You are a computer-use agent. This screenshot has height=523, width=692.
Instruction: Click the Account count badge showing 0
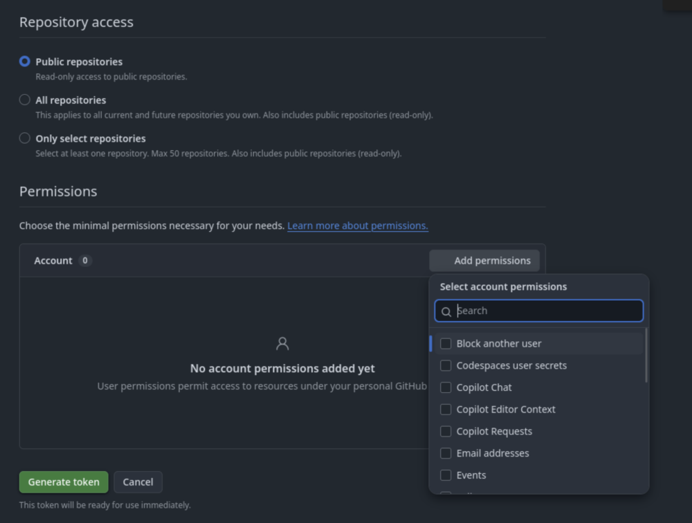pos(85,261)
